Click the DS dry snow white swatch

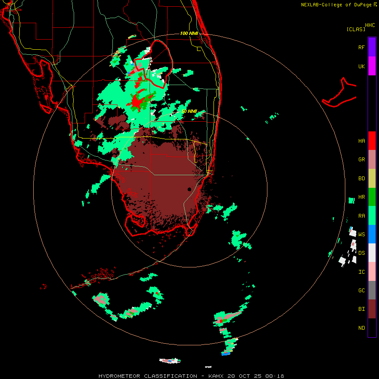coord(372,253)
